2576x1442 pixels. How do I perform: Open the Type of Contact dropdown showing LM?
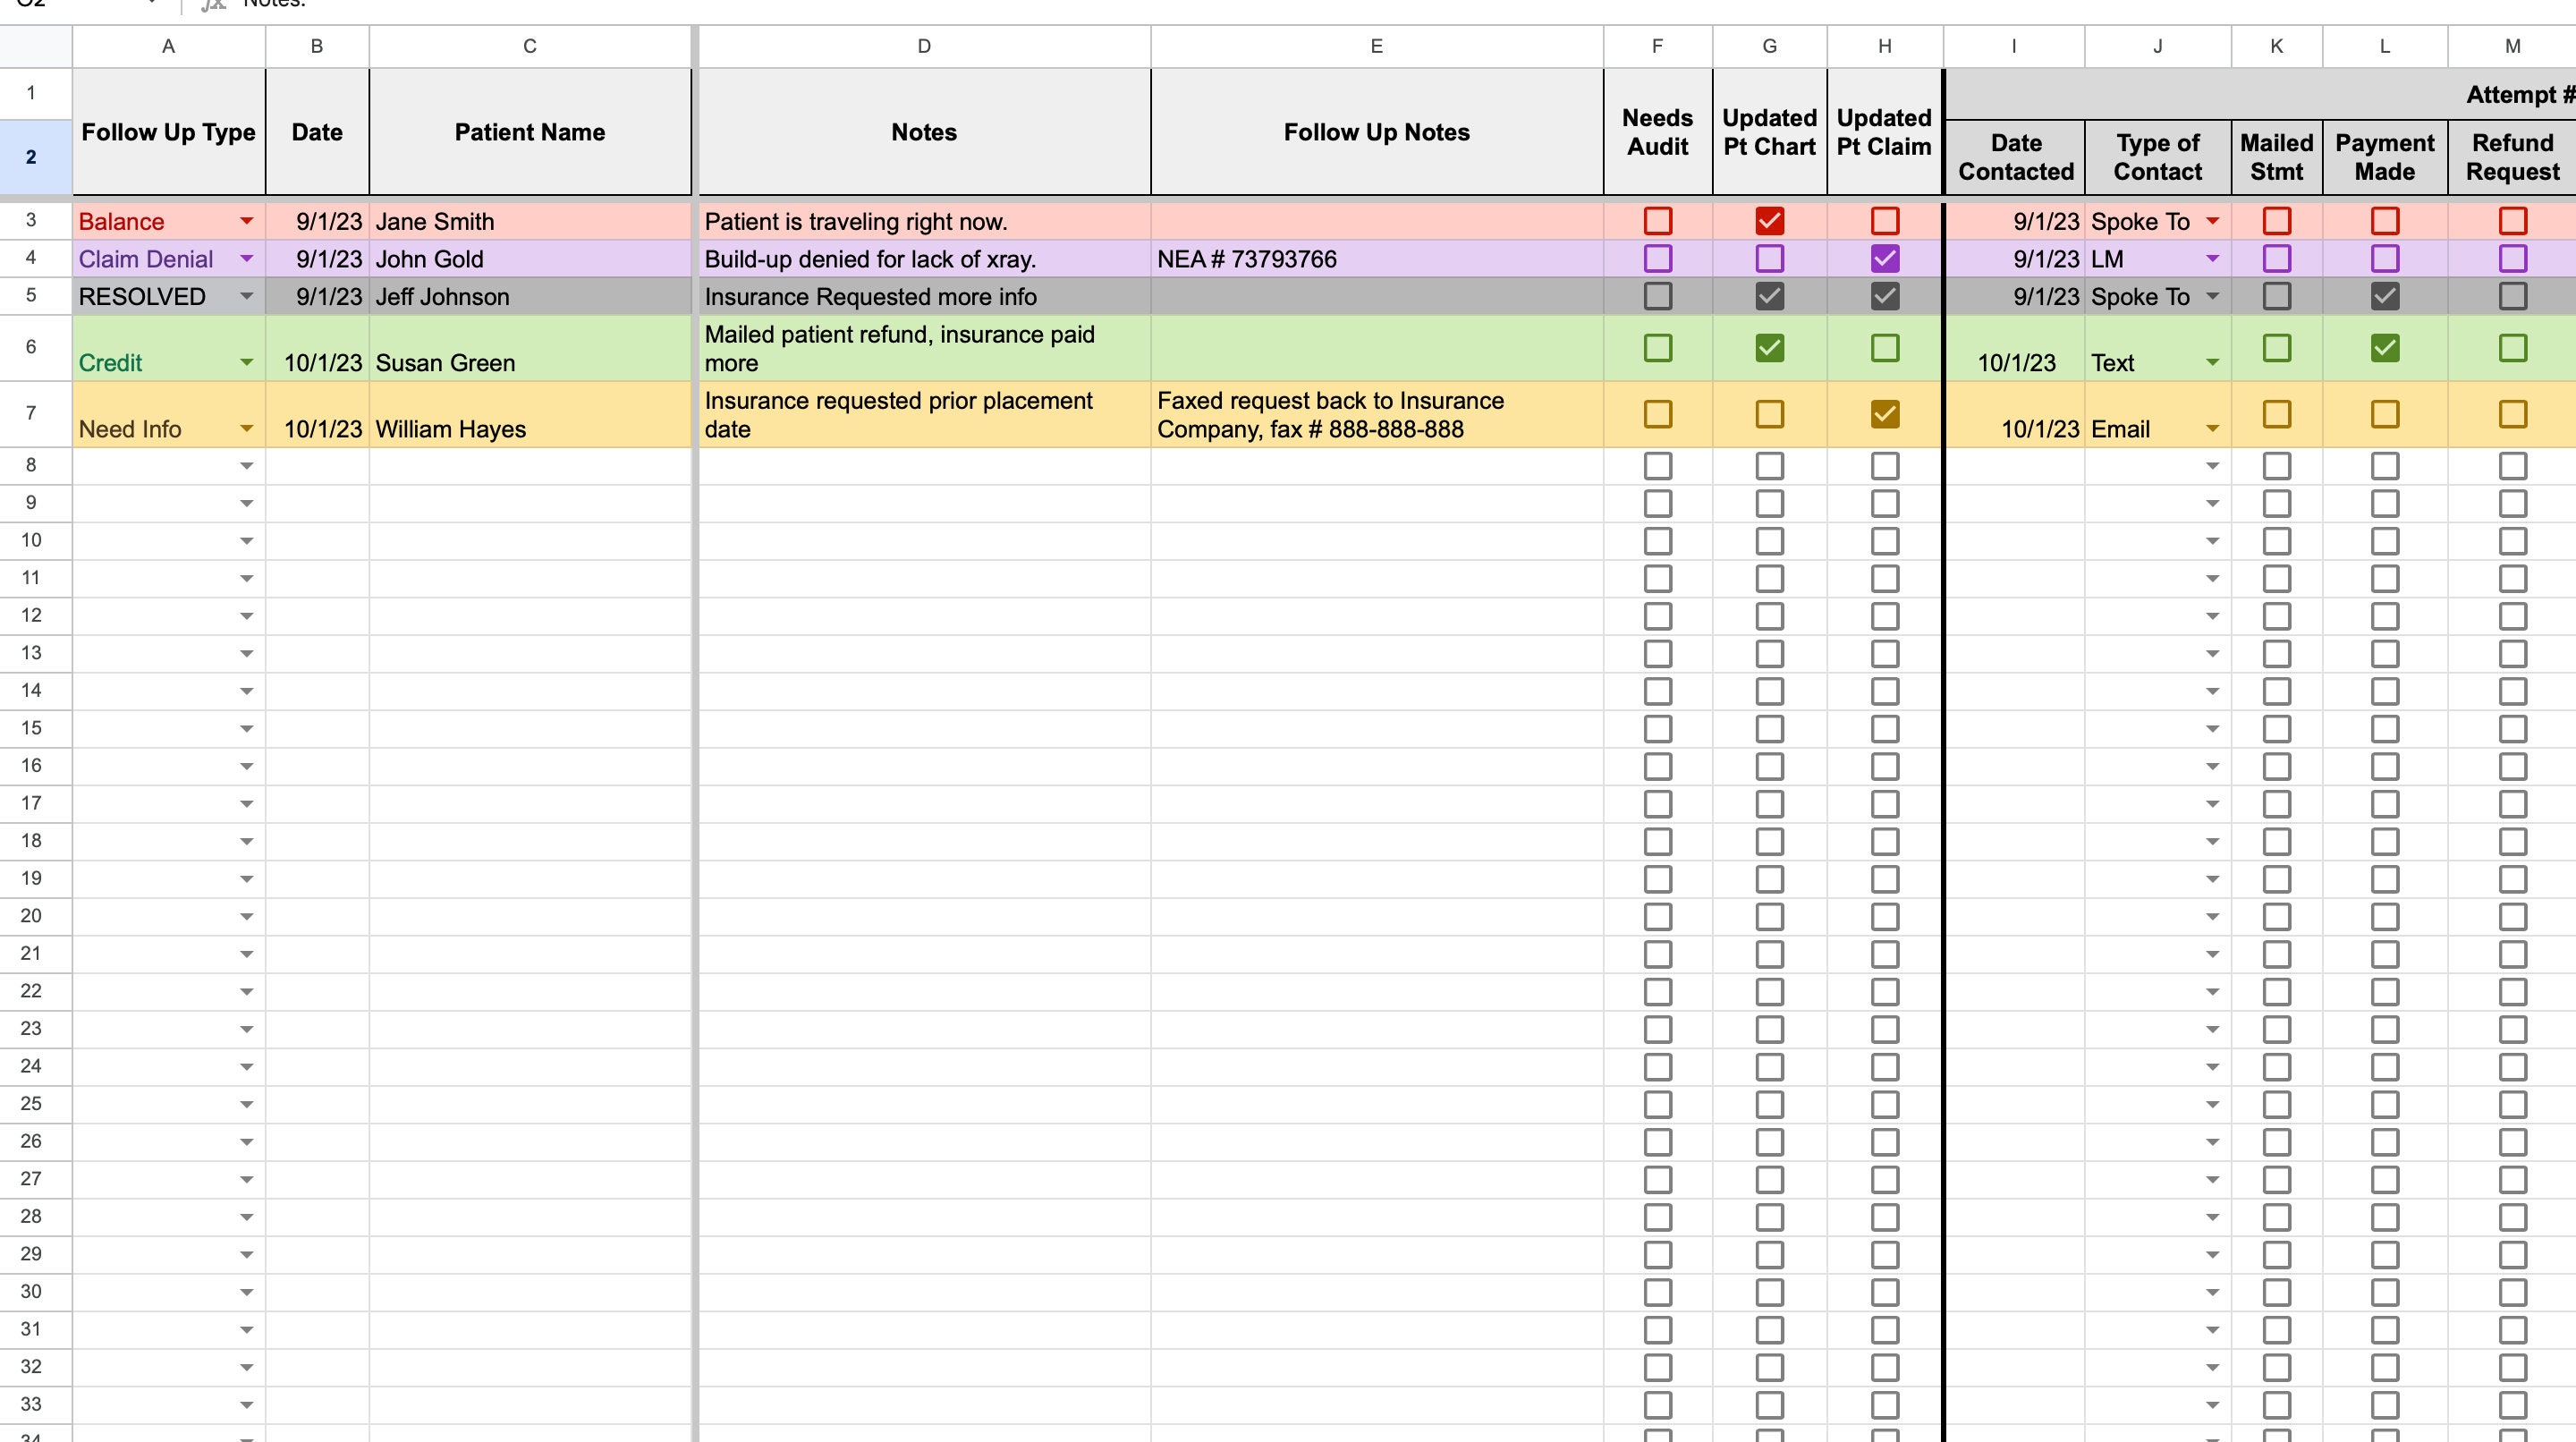(2212, 259)
